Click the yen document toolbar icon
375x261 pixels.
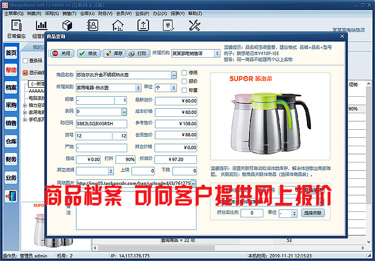tap(168, 26)
